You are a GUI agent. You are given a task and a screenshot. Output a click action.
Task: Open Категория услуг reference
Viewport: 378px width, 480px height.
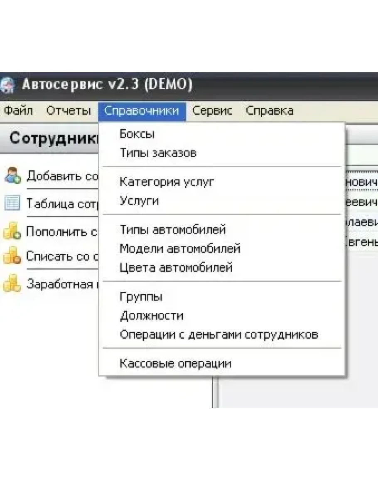click(x=167, y=182)
